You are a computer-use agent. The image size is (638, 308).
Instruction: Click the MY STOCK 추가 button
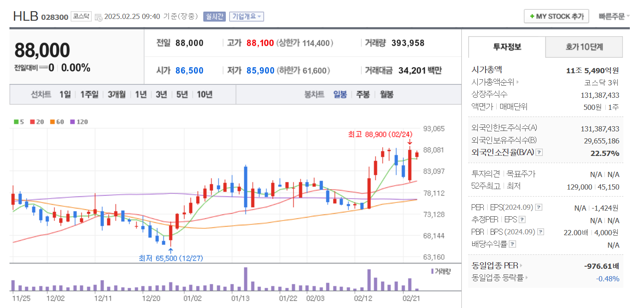[x=556, y=16]
